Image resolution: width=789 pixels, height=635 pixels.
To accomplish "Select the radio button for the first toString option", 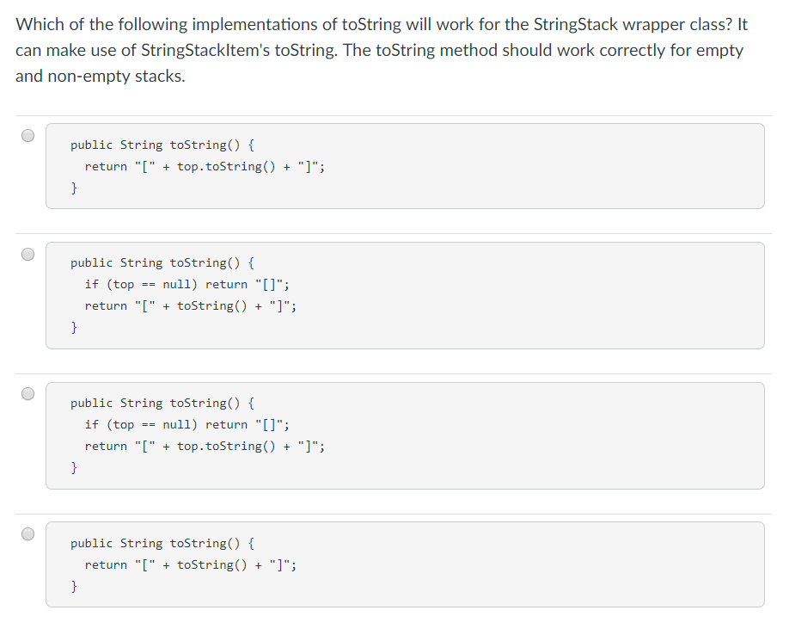I will click(x=27, y=135).
